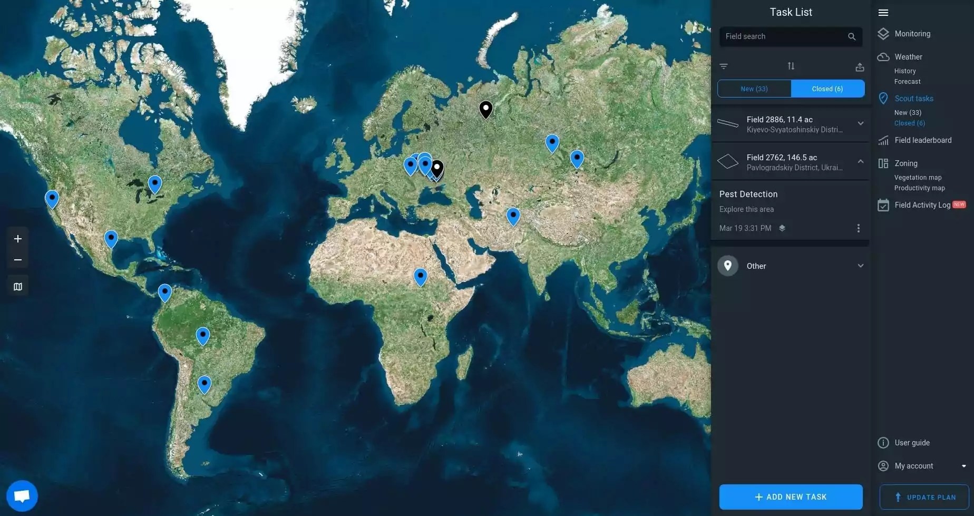Select the easternmost blue pin in Siberia
This screenshot has width=974, height=516.
[577, 159]
